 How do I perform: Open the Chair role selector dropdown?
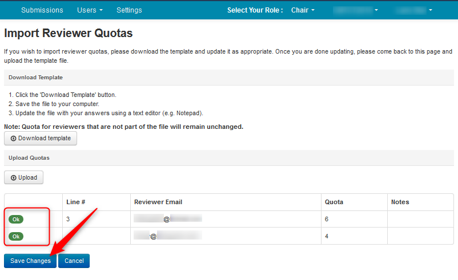tap(303, 10)
